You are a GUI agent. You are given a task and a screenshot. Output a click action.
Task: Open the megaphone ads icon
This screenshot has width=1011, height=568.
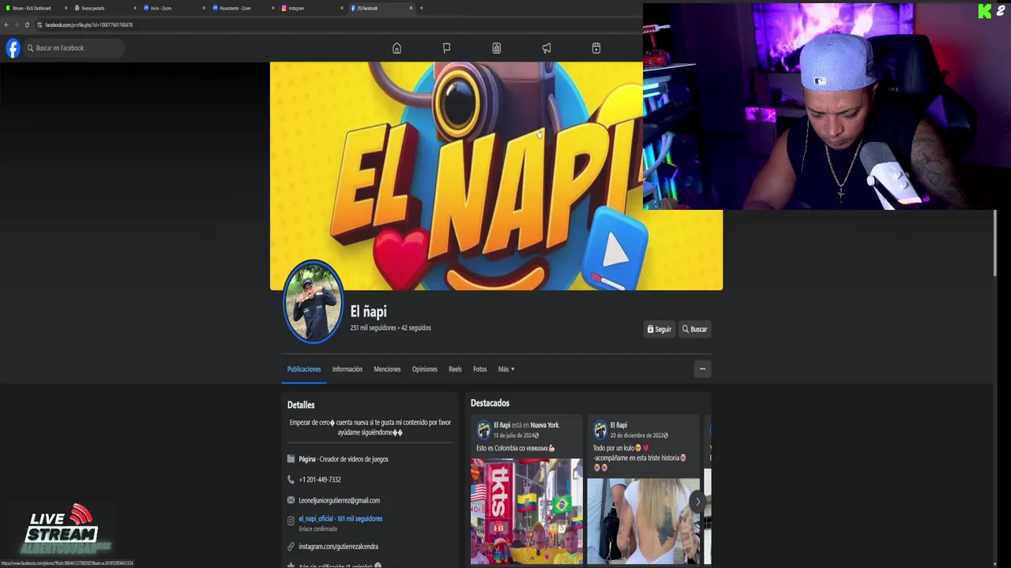[546, 48]
